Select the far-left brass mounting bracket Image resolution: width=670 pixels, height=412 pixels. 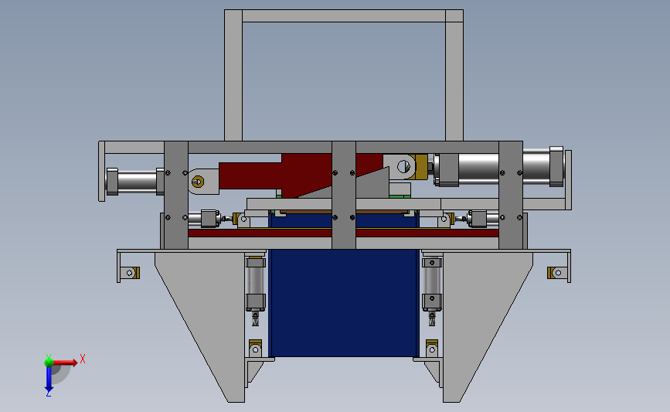[x=130, y=273]
